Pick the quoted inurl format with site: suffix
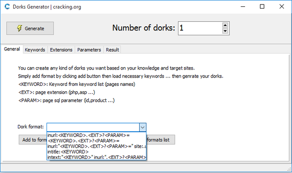The height and width of the screenshot is (173, 292). click(96, 146)
